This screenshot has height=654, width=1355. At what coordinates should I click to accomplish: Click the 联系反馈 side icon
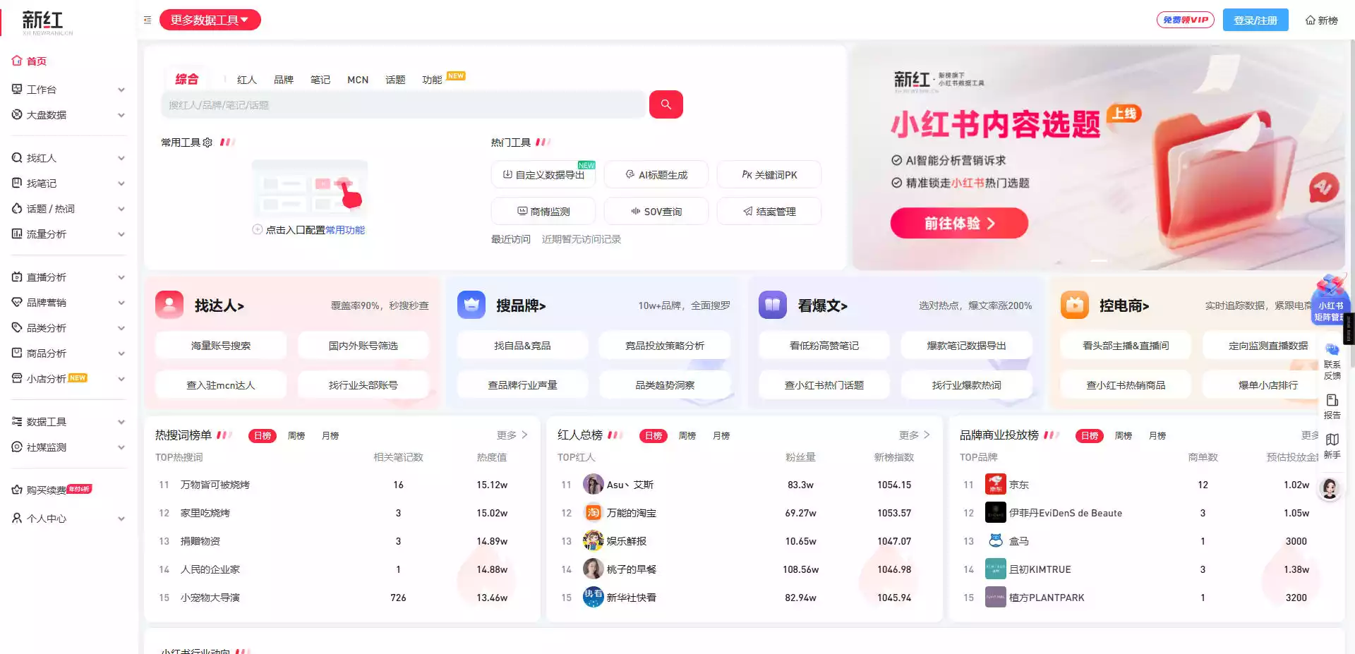1332,361
